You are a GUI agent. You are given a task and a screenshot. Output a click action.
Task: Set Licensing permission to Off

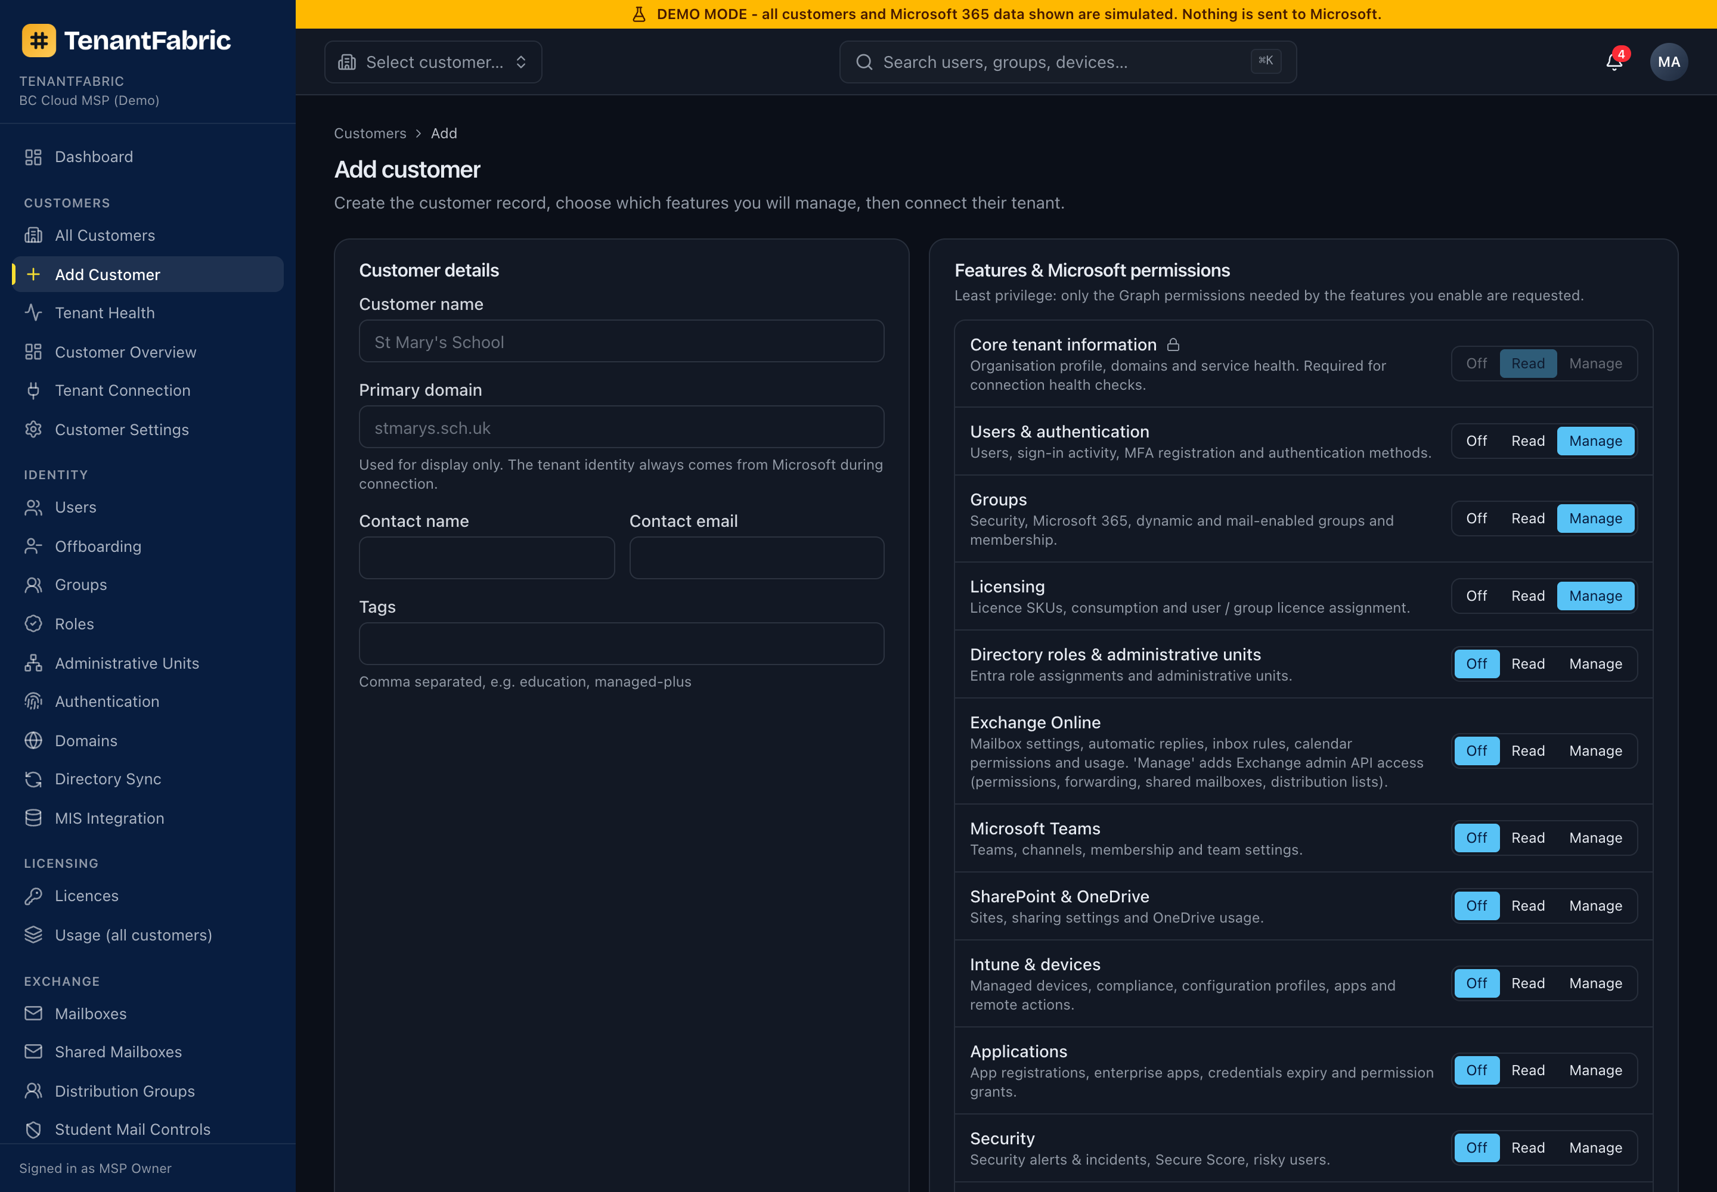(1476, 596)
